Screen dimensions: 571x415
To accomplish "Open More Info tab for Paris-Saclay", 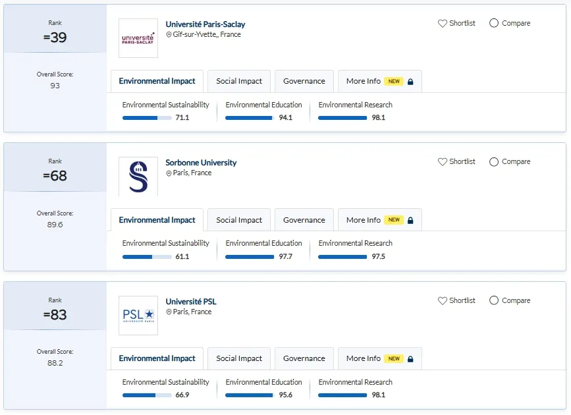I will coord(380,81).
